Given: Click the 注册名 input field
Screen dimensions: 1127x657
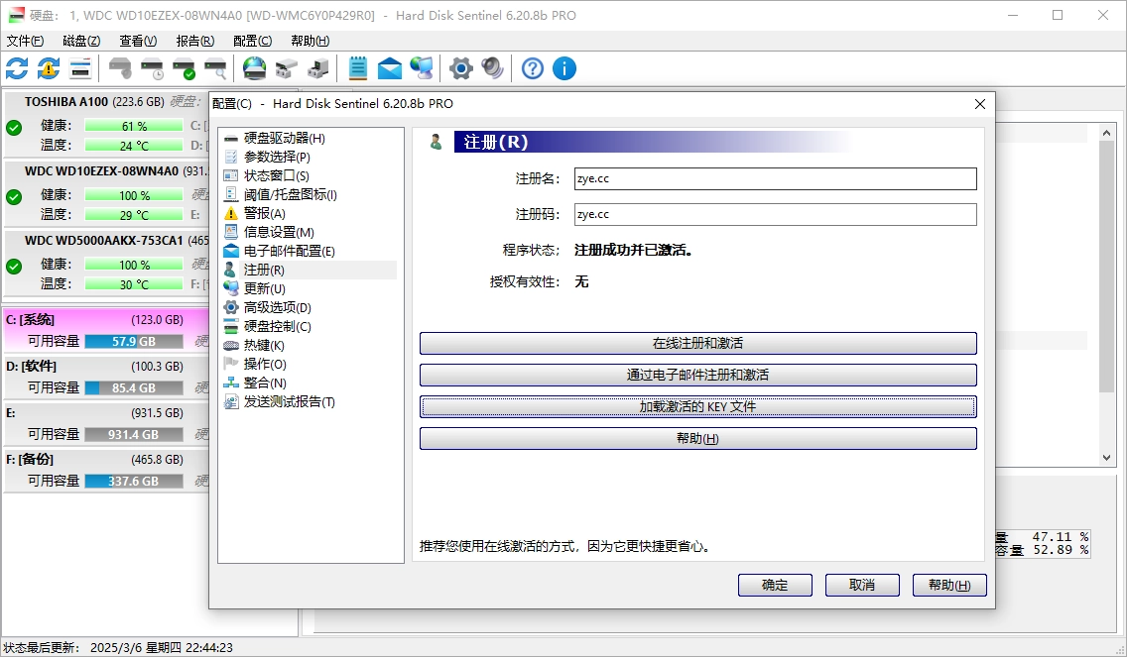Looking at the screenshot, I should (775, 178).
